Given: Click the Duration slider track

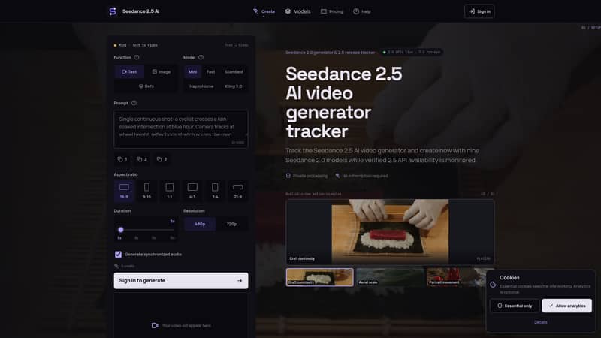Looking at the screenshot, I should pos(147,230).
